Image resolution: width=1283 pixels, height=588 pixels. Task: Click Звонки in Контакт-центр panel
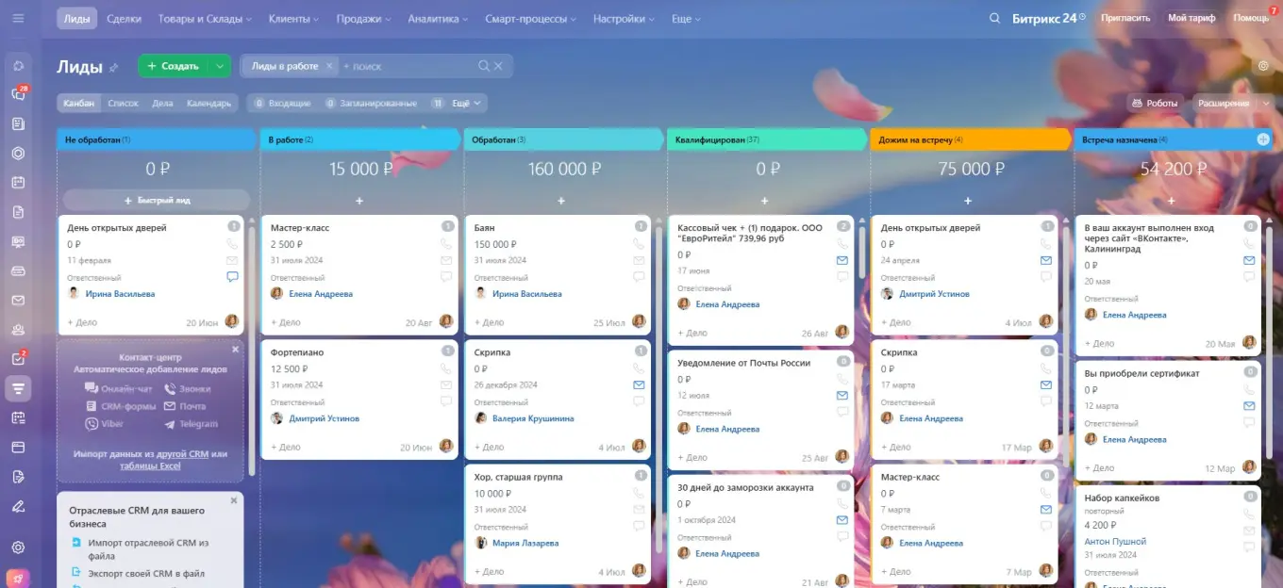pyautogui.click(x=187, y=388)
